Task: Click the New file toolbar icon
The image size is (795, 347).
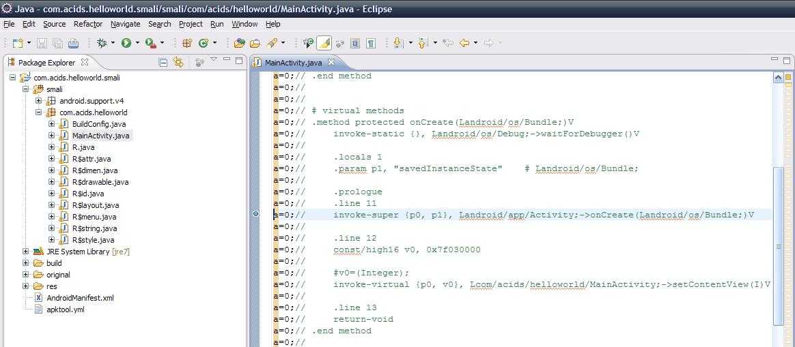Action: [x=18, y=44]
